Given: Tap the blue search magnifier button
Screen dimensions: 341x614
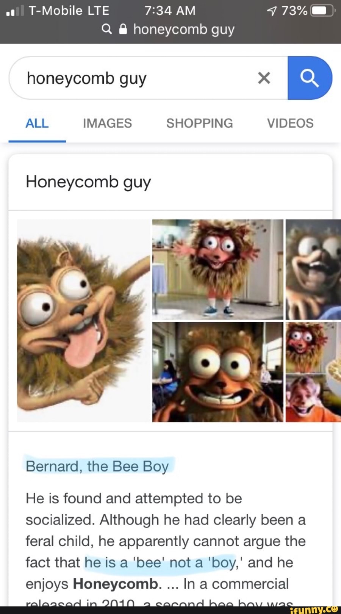Looking at the screenshot, I should coord(310,78).
